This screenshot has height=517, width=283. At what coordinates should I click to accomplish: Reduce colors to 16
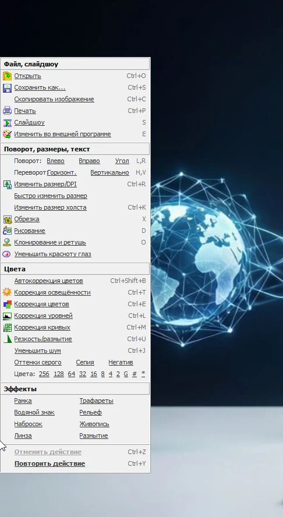(94, 374)
